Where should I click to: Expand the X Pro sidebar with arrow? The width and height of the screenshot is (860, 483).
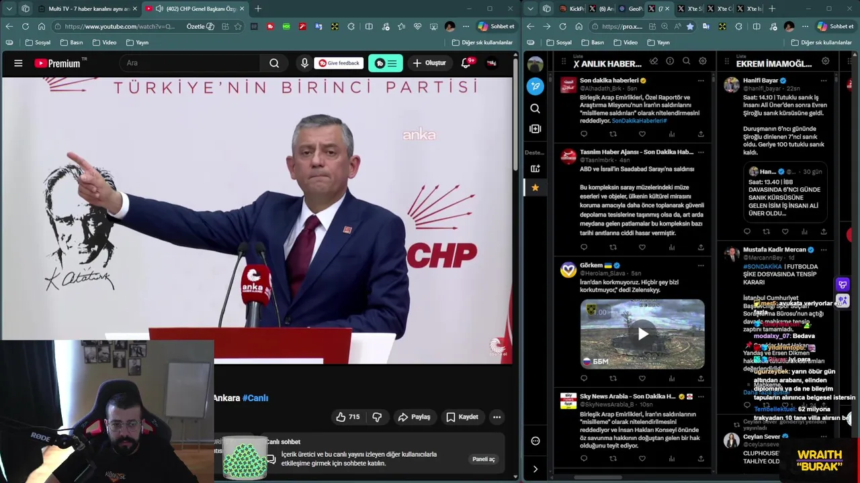(535, 469)
